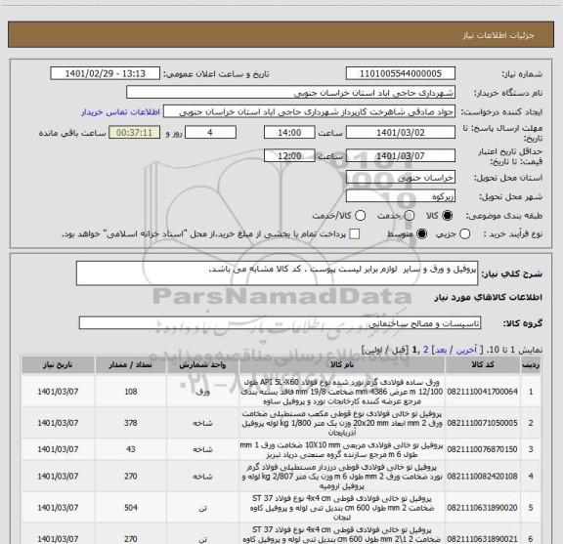The height and width of the screenshot is (544, 563).
Task: Click the تاریخ نیاز column header
Action: pos(58,365)
